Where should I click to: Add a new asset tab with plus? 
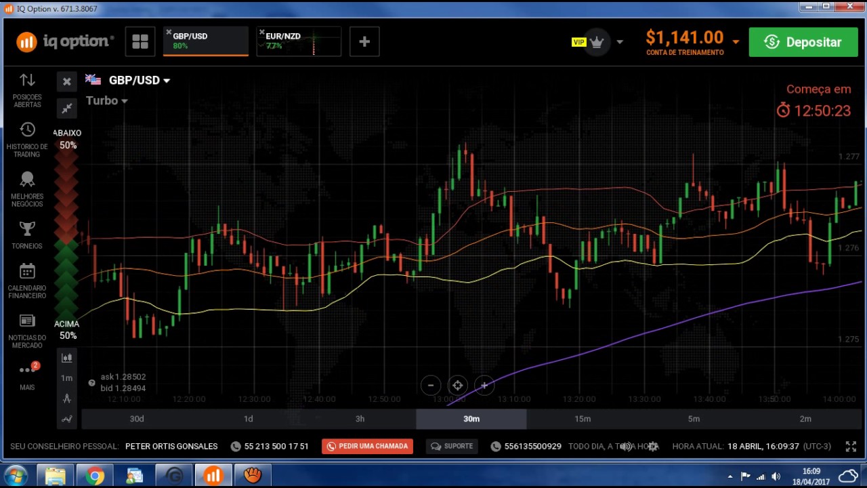click(x=364, y=42)
